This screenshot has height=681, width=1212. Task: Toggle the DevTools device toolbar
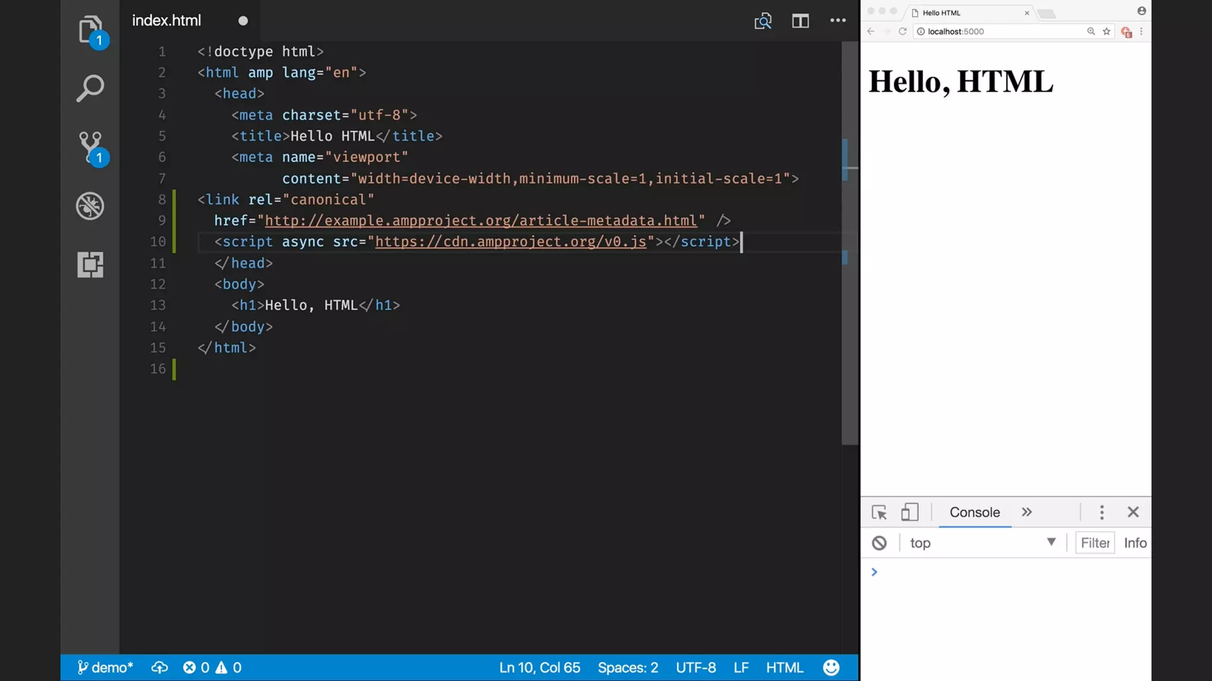pyautogui.click(x=910, y=512)
